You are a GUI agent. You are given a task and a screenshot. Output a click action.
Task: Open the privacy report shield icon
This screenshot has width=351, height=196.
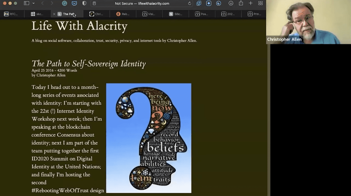coord(84,3)
